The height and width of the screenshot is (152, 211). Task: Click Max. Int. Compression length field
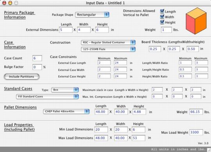pos(157,97)
